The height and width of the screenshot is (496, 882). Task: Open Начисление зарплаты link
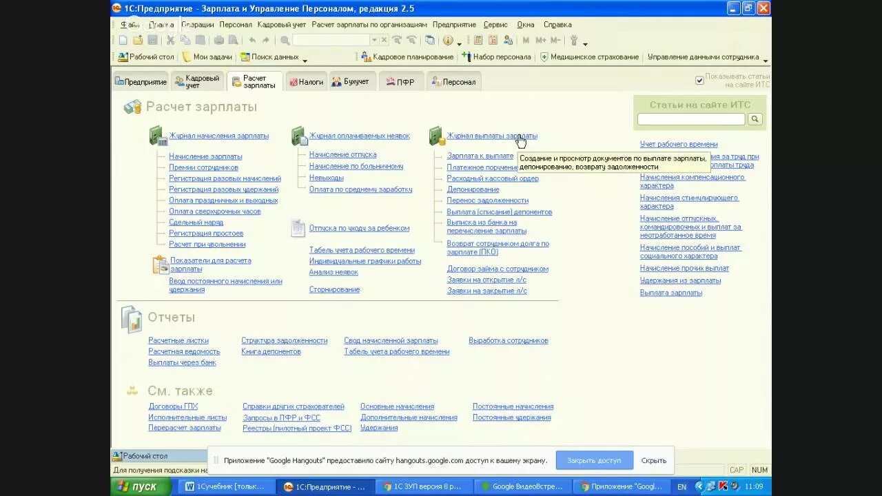205,156
